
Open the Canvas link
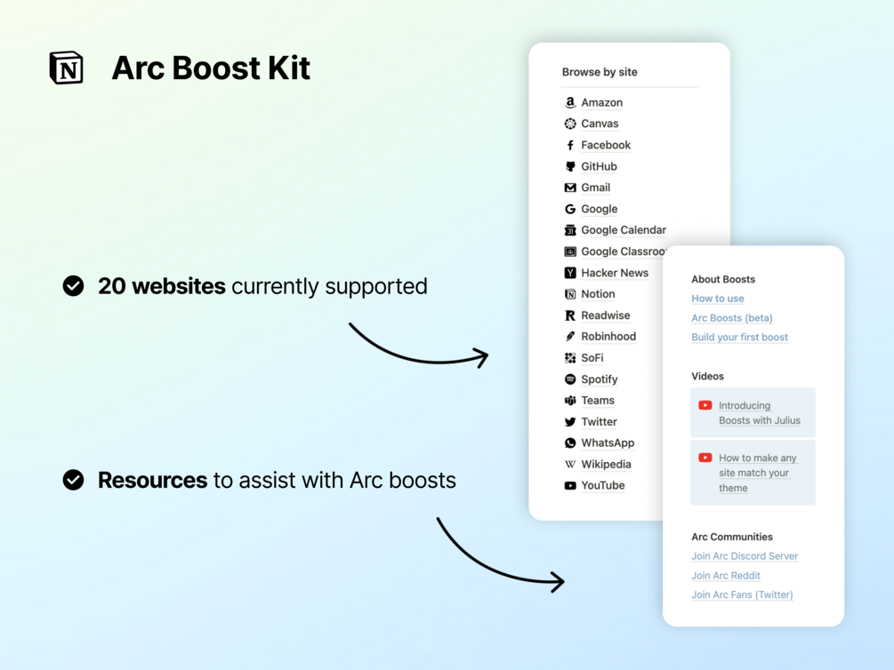pyautogui.click(x=600, y=124)
